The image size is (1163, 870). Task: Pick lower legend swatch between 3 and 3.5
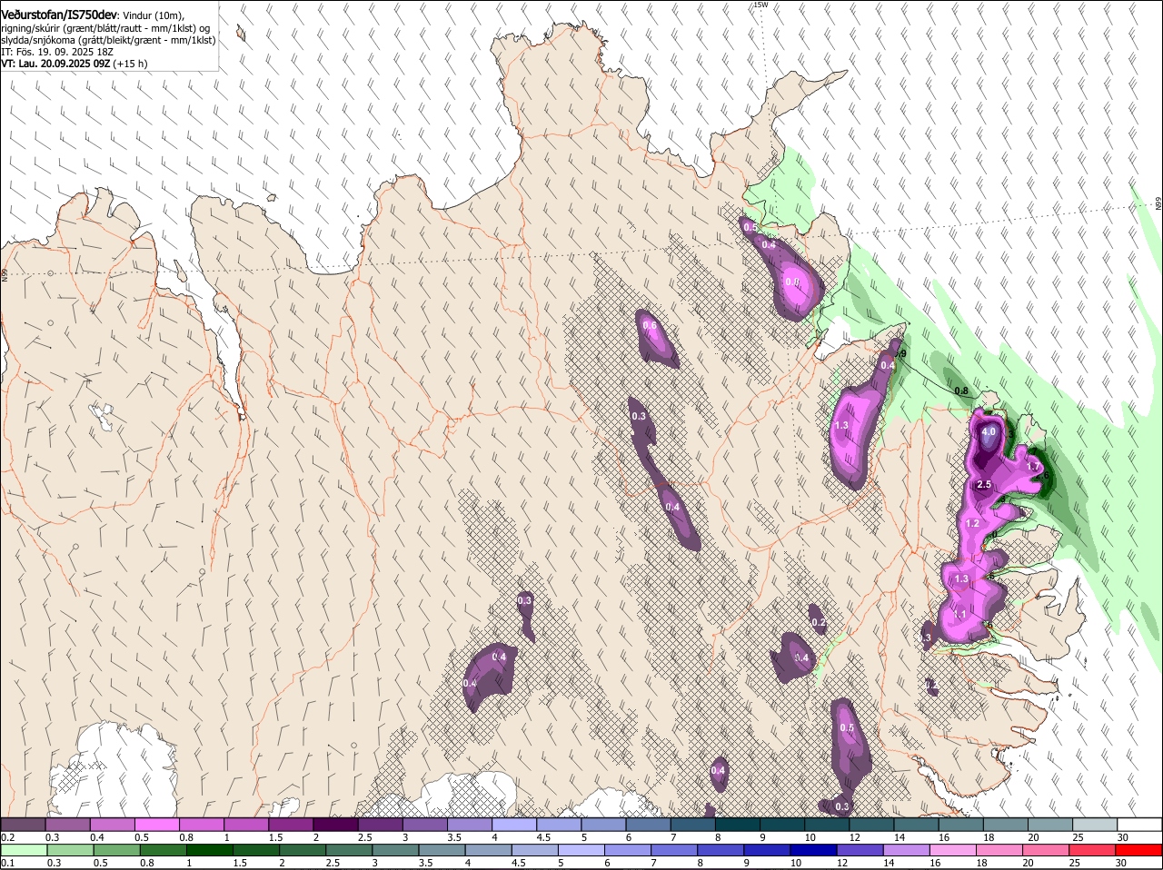tap(395, 850)
